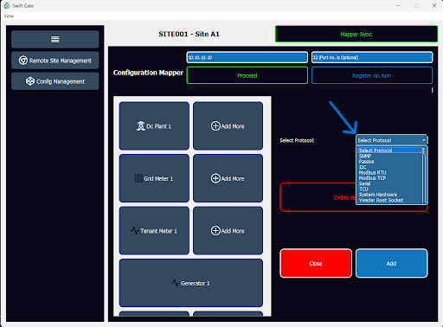Click the Register on Axin button
The image size is (443, 327).
point(372,75)
